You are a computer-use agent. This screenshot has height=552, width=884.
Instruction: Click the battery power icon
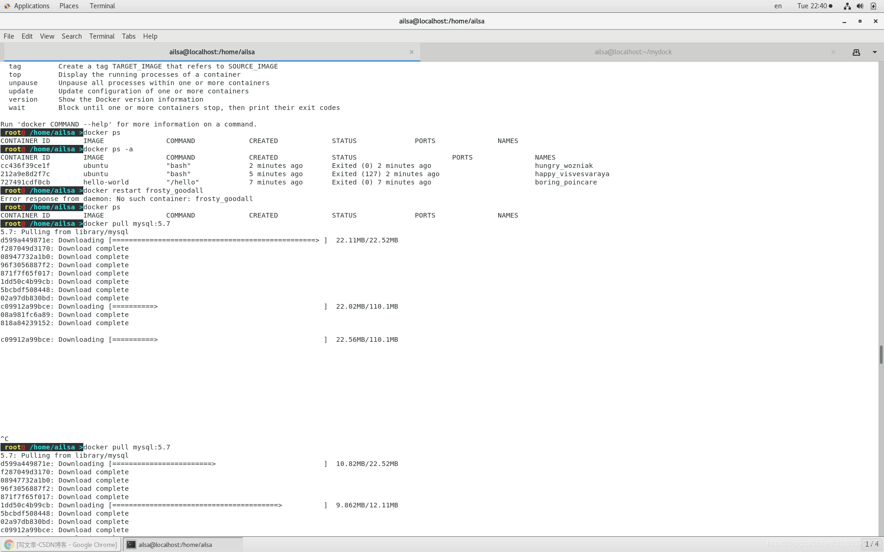pyautogui.click(x=873, y=6)
